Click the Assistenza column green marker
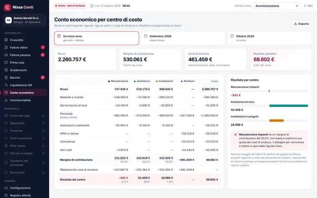 (135, 81)
